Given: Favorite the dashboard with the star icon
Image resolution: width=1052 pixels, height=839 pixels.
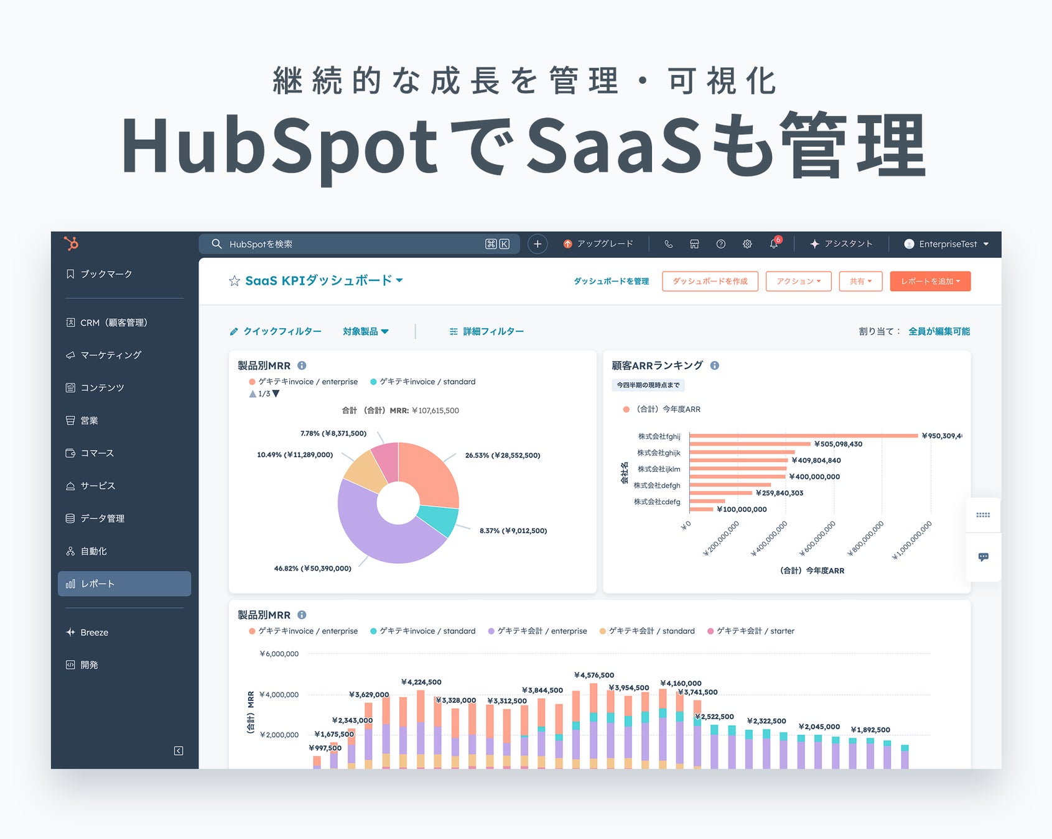Looking at the screenshot, I should click(233, 281).
